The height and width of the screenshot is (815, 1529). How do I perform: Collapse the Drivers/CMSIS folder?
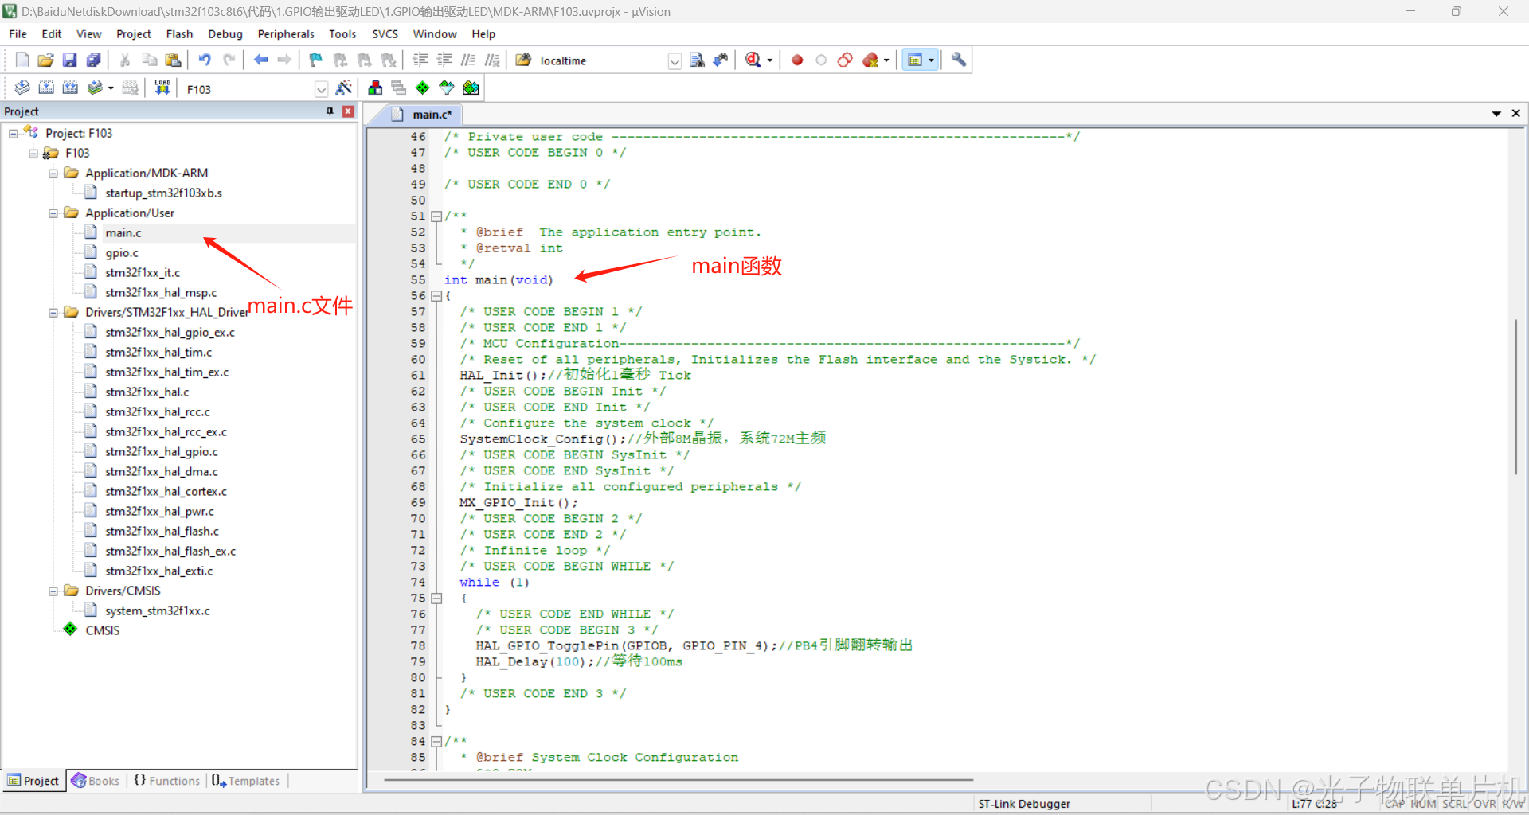coord(53,591)
